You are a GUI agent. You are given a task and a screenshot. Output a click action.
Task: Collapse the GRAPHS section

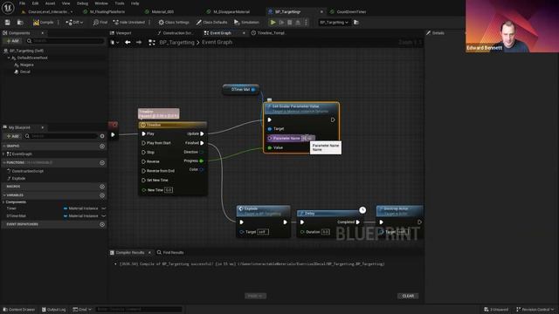coord(4,146)
